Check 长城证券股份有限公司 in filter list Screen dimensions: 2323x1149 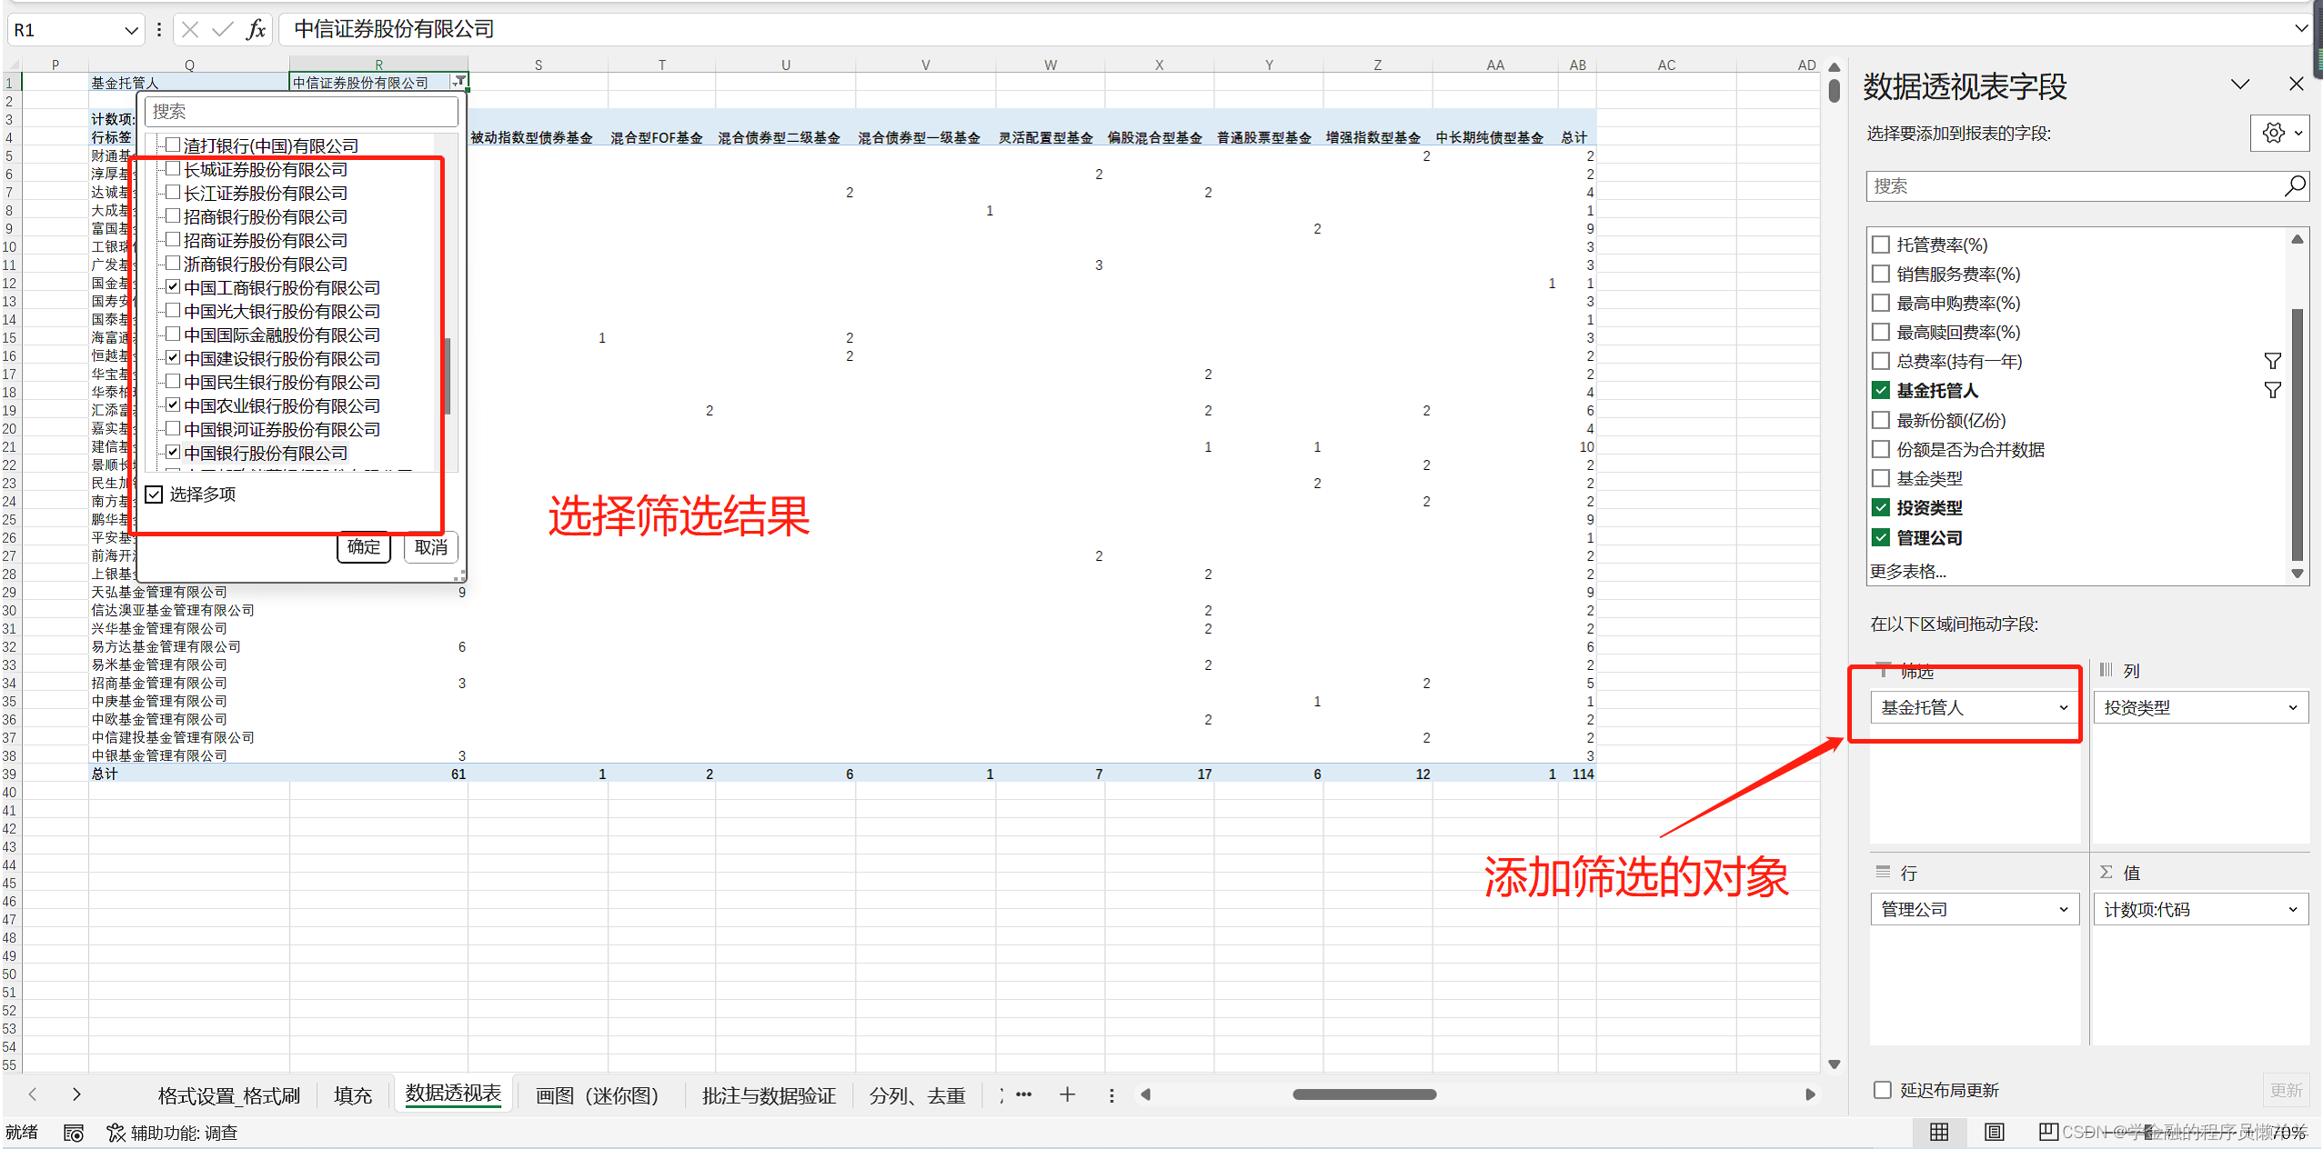click(173, 169)
